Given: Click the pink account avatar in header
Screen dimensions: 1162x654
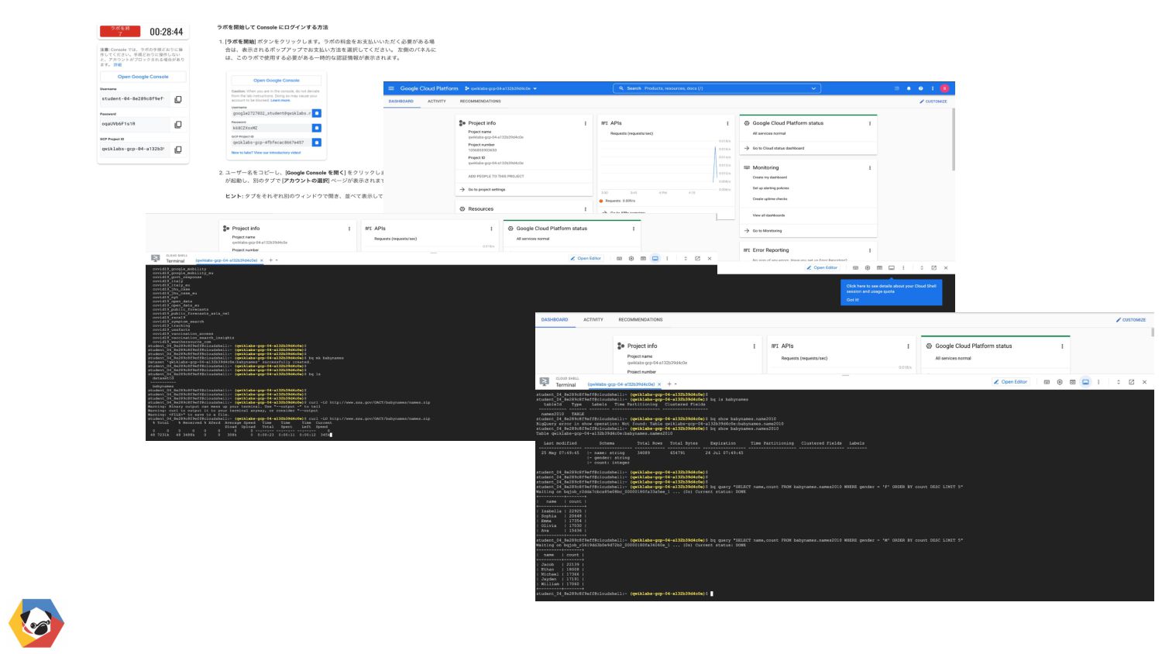Looking at the screenshot, I should click(944, 88).
